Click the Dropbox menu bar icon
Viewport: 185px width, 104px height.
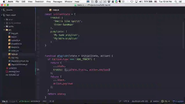(109, 1)
